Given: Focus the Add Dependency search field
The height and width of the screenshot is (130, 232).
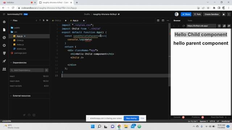Looking at the screenshot, I should pyautogui.click(x=27, y=70).
